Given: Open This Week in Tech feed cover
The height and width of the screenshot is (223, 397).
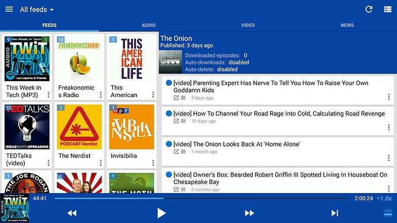Looking at the screenshot, I should [27, 59].
